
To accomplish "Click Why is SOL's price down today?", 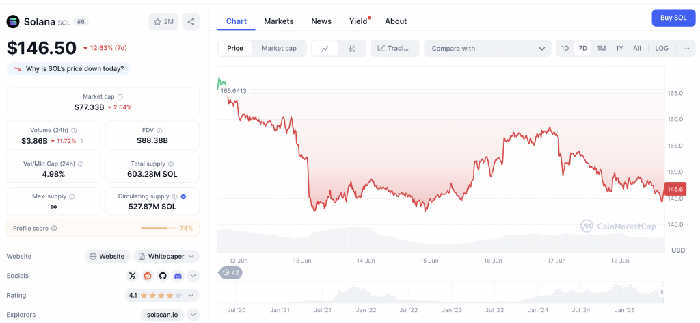I will 68,69.
